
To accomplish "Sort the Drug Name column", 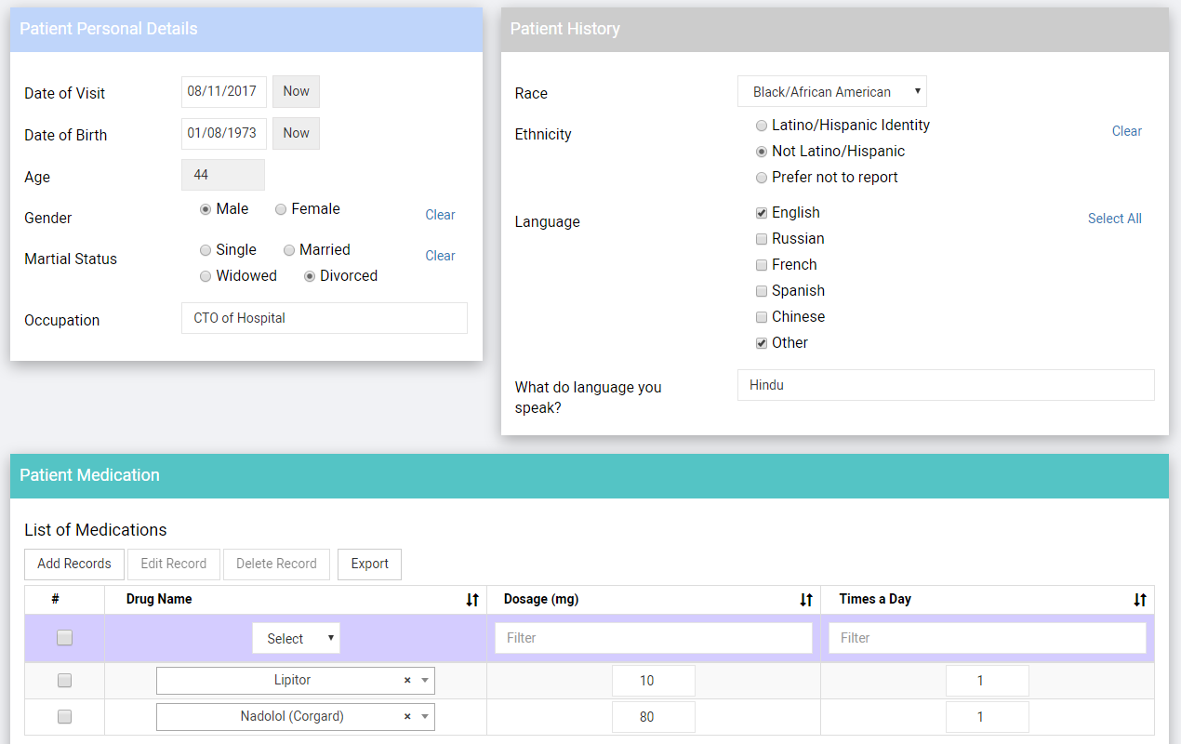I will 471,599.
